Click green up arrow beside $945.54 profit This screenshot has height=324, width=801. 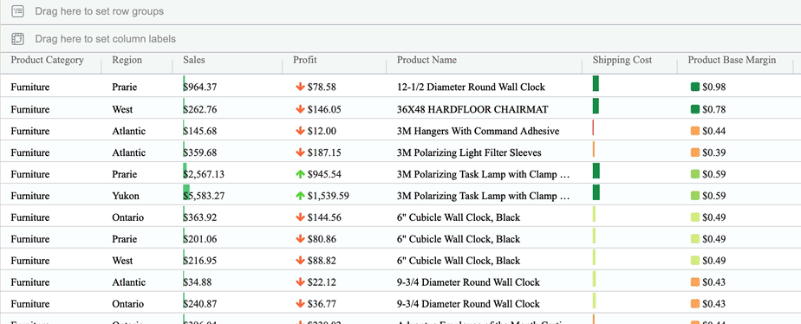pyautogui.click(x=300, y=174)
